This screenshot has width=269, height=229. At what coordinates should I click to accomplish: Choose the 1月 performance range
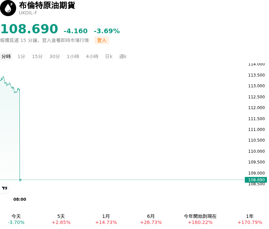point(106,219)
